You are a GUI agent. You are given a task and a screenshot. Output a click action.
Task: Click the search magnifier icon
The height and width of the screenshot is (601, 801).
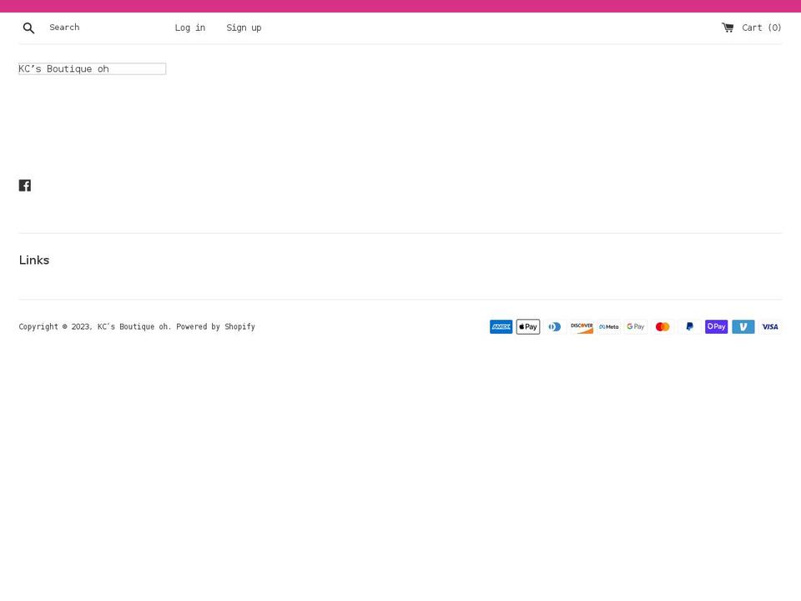point(28,28)
